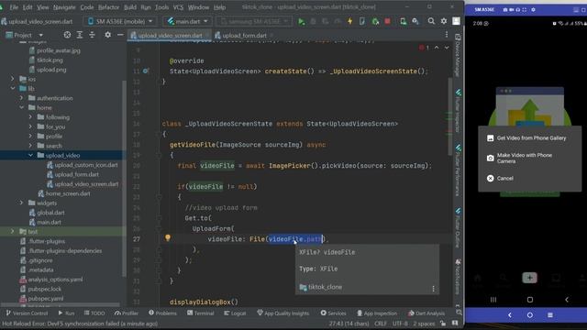The width and height of the screenshot is (587, 330).
Task: Open the Problems tool window
Action: [x=162, y=313]
